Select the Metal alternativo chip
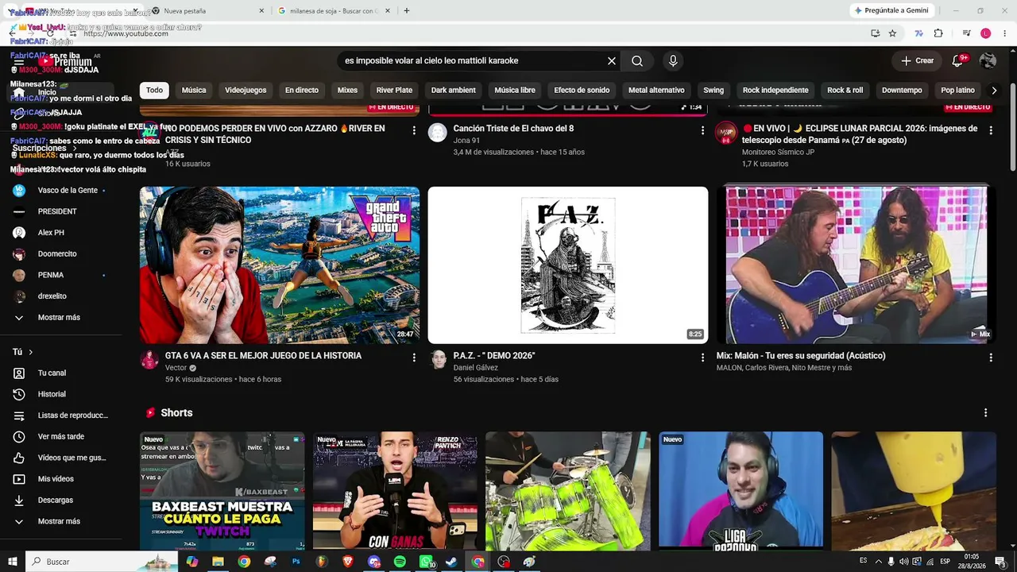Screen dimensions: 1017x572 656,91
